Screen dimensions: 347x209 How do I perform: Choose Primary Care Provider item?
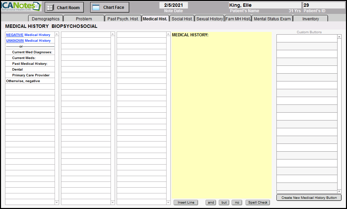tap(31, 75)
